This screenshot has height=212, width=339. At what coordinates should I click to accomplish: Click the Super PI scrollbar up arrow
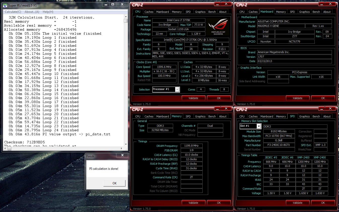[x=126, y=17]
